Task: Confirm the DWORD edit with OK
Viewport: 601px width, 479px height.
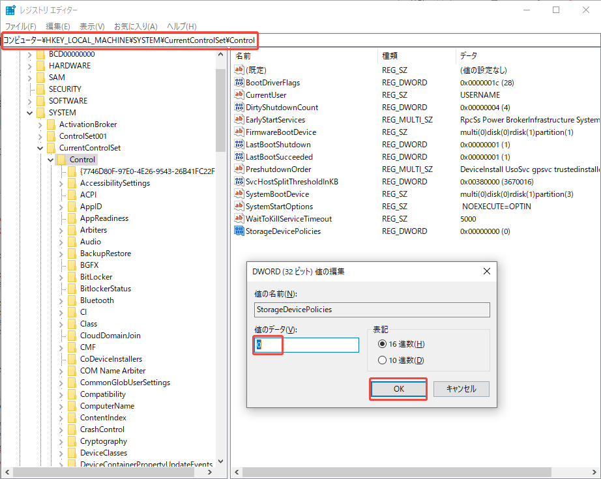Action: (398, 389)
